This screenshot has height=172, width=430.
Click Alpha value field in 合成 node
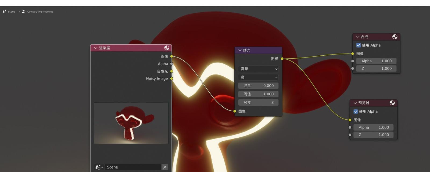point(376,61)
